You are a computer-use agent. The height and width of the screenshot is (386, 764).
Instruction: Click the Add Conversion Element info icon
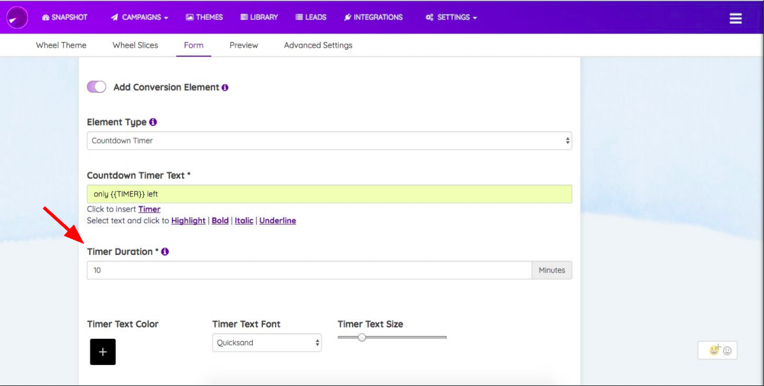click(x=225, y=88)
